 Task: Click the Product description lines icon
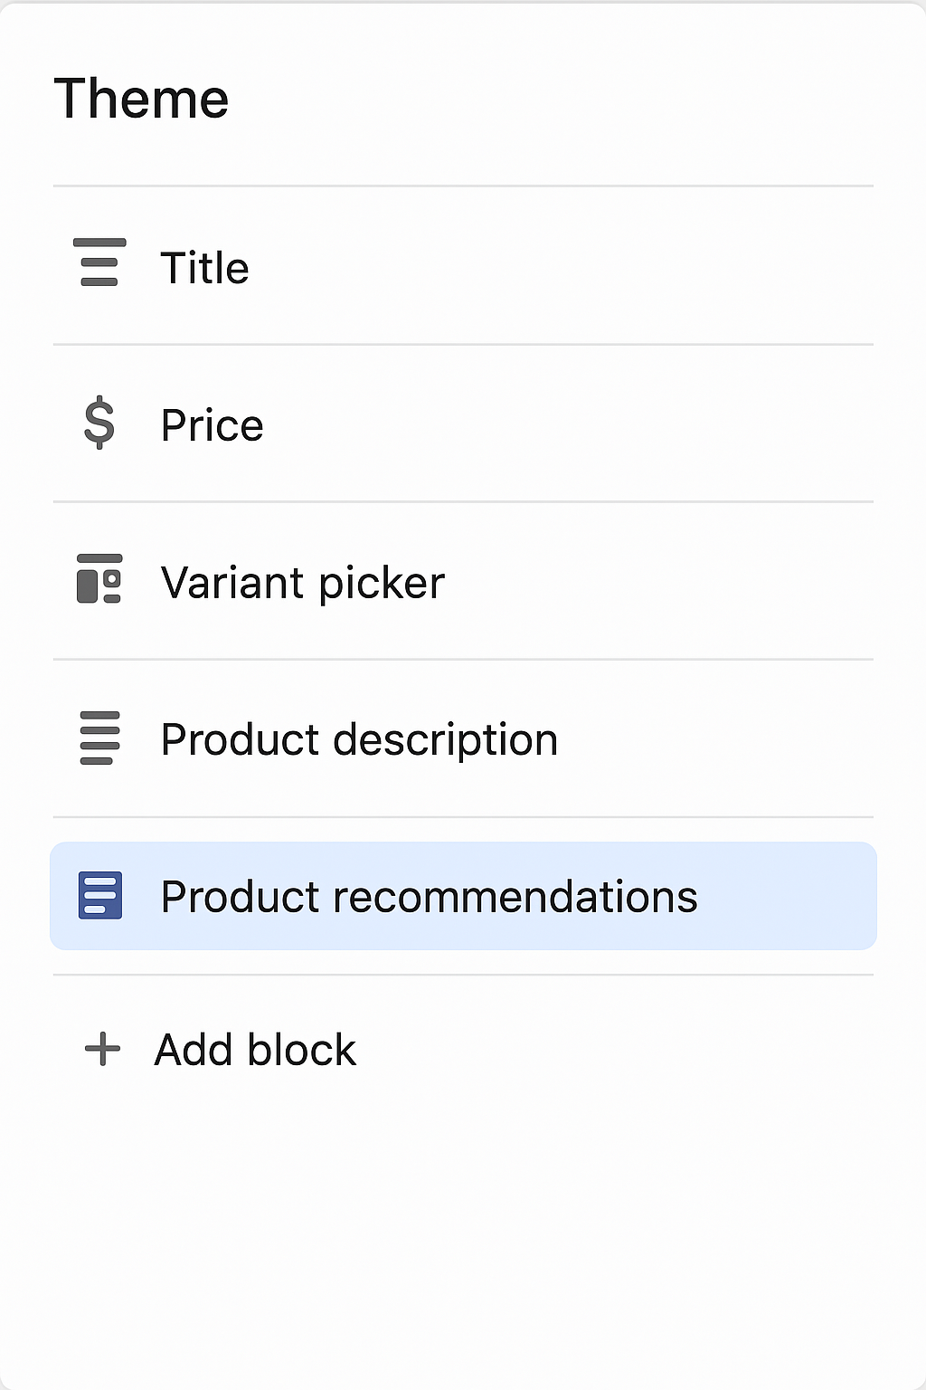tap(99, 738)
